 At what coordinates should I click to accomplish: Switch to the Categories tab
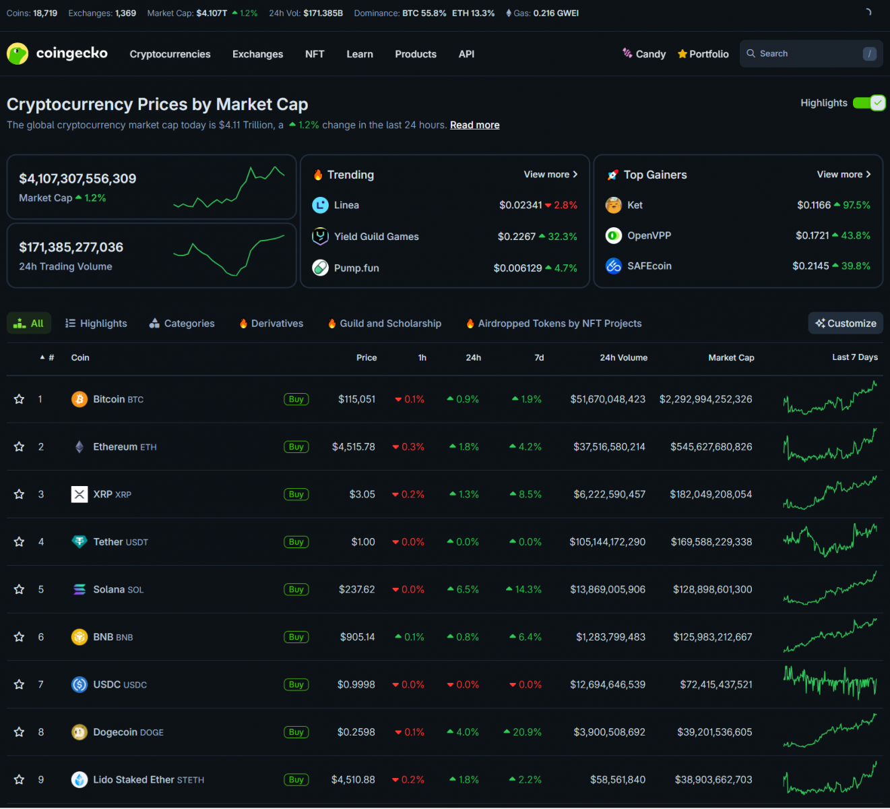[x=182, y=324]
